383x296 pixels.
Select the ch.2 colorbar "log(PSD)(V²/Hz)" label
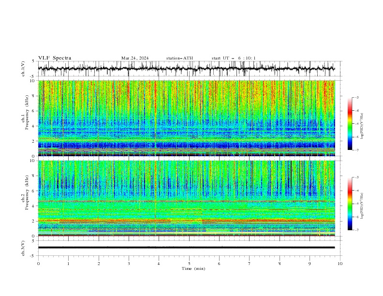[362, 206]
